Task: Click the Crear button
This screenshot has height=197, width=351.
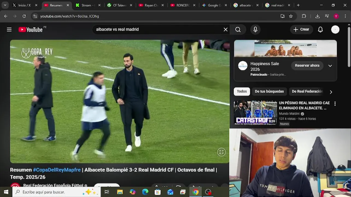Action: coord(301,30)
